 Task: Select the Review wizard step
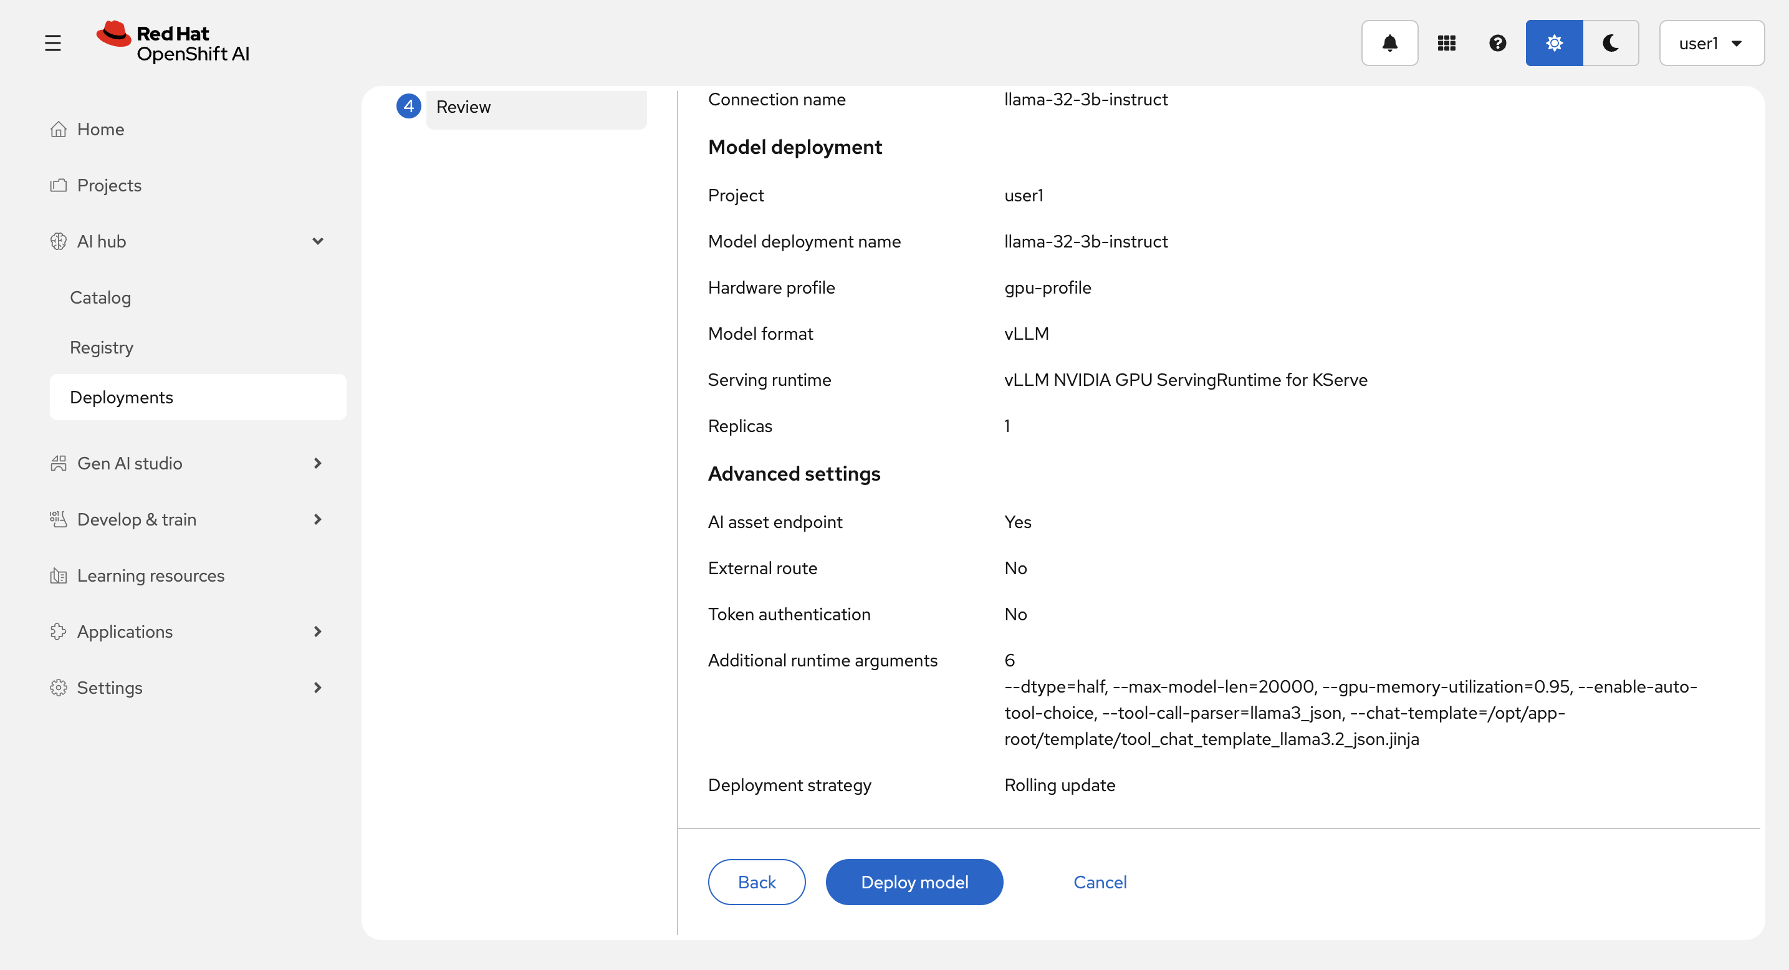(x=463, y=107)
